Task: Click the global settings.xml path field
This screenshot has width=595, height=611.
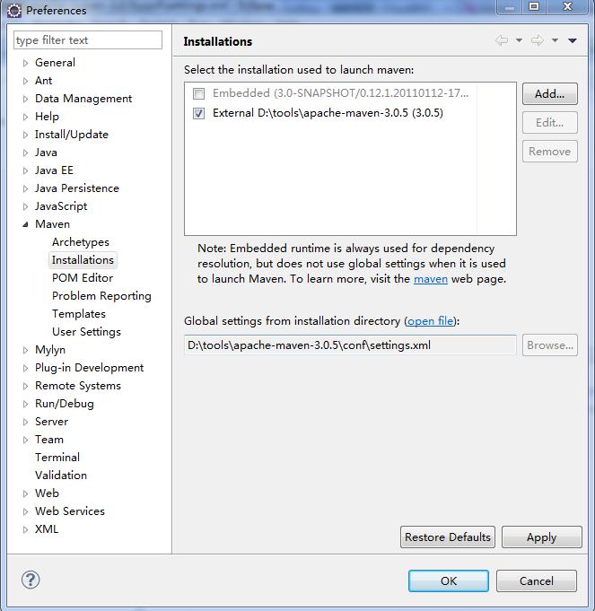Action: click(x=350, y=345)
